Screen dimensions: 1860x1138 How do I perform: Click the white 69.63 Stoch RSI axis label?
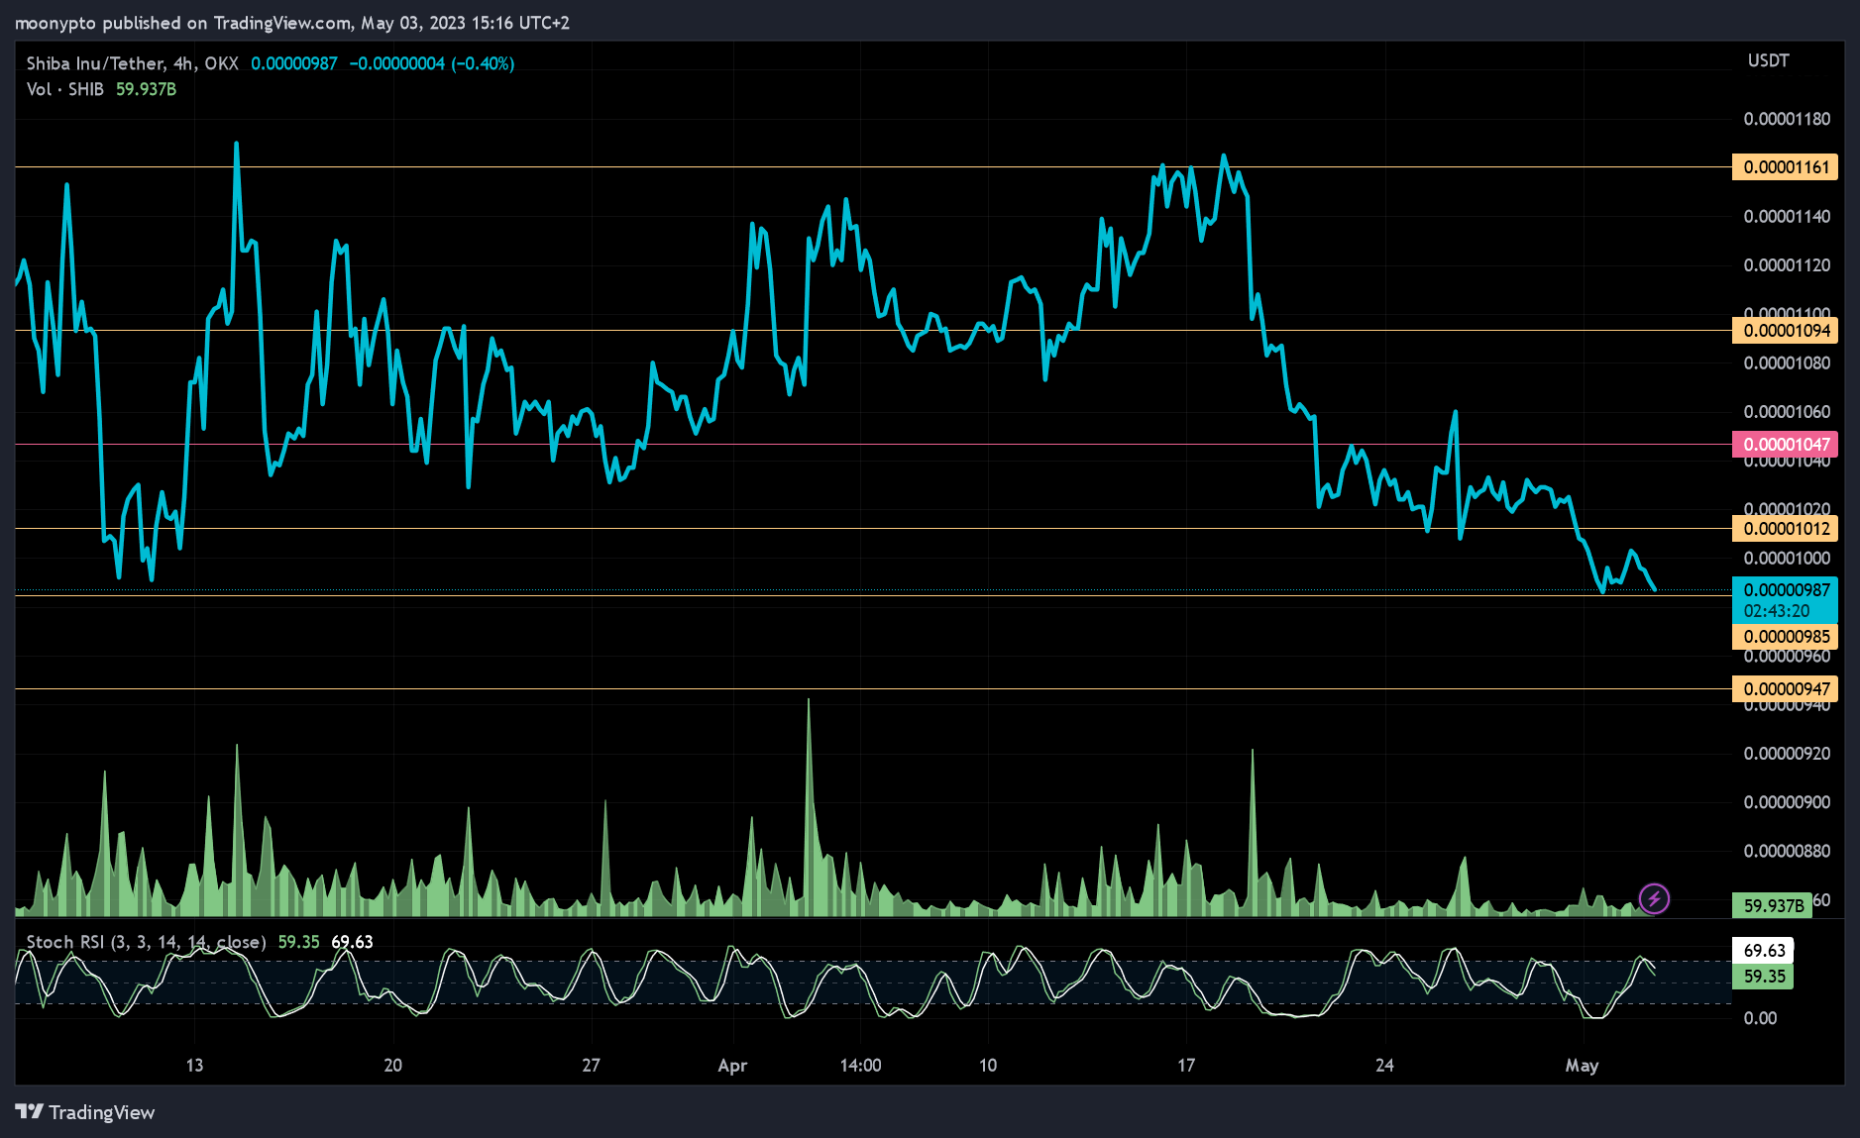tap(1763, 950)
